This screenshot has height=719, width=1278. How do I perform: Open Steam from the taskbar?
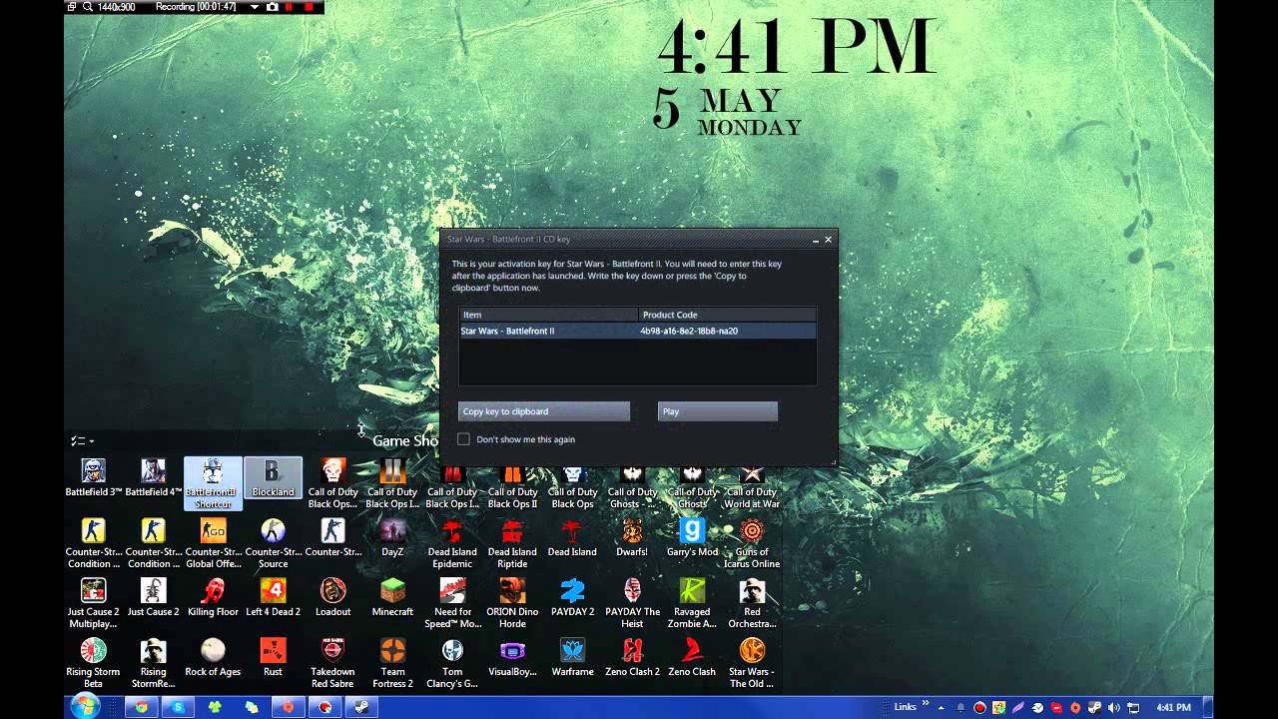pyautogui.click(x=361, y=707)
